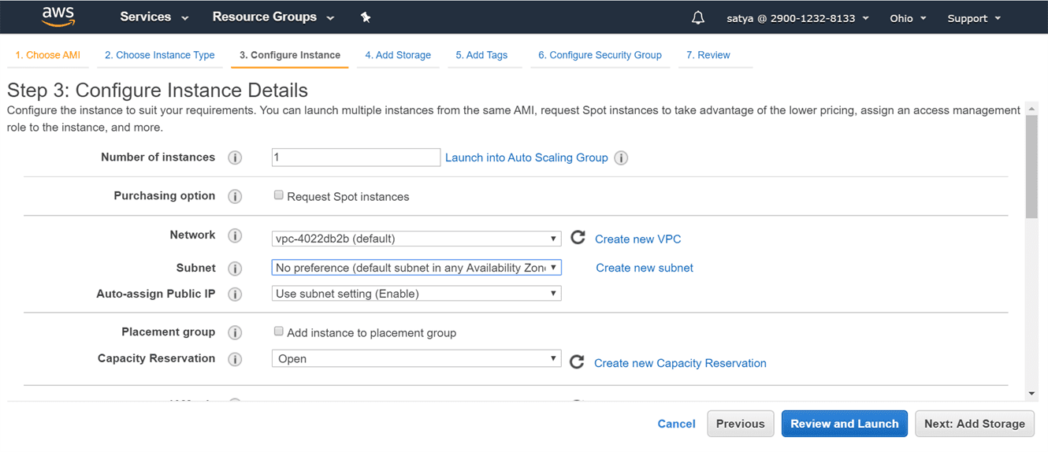This screenshot has height=452, width=1048.
Task: Check Add instance to placement group
Action: tap(279, 332)
